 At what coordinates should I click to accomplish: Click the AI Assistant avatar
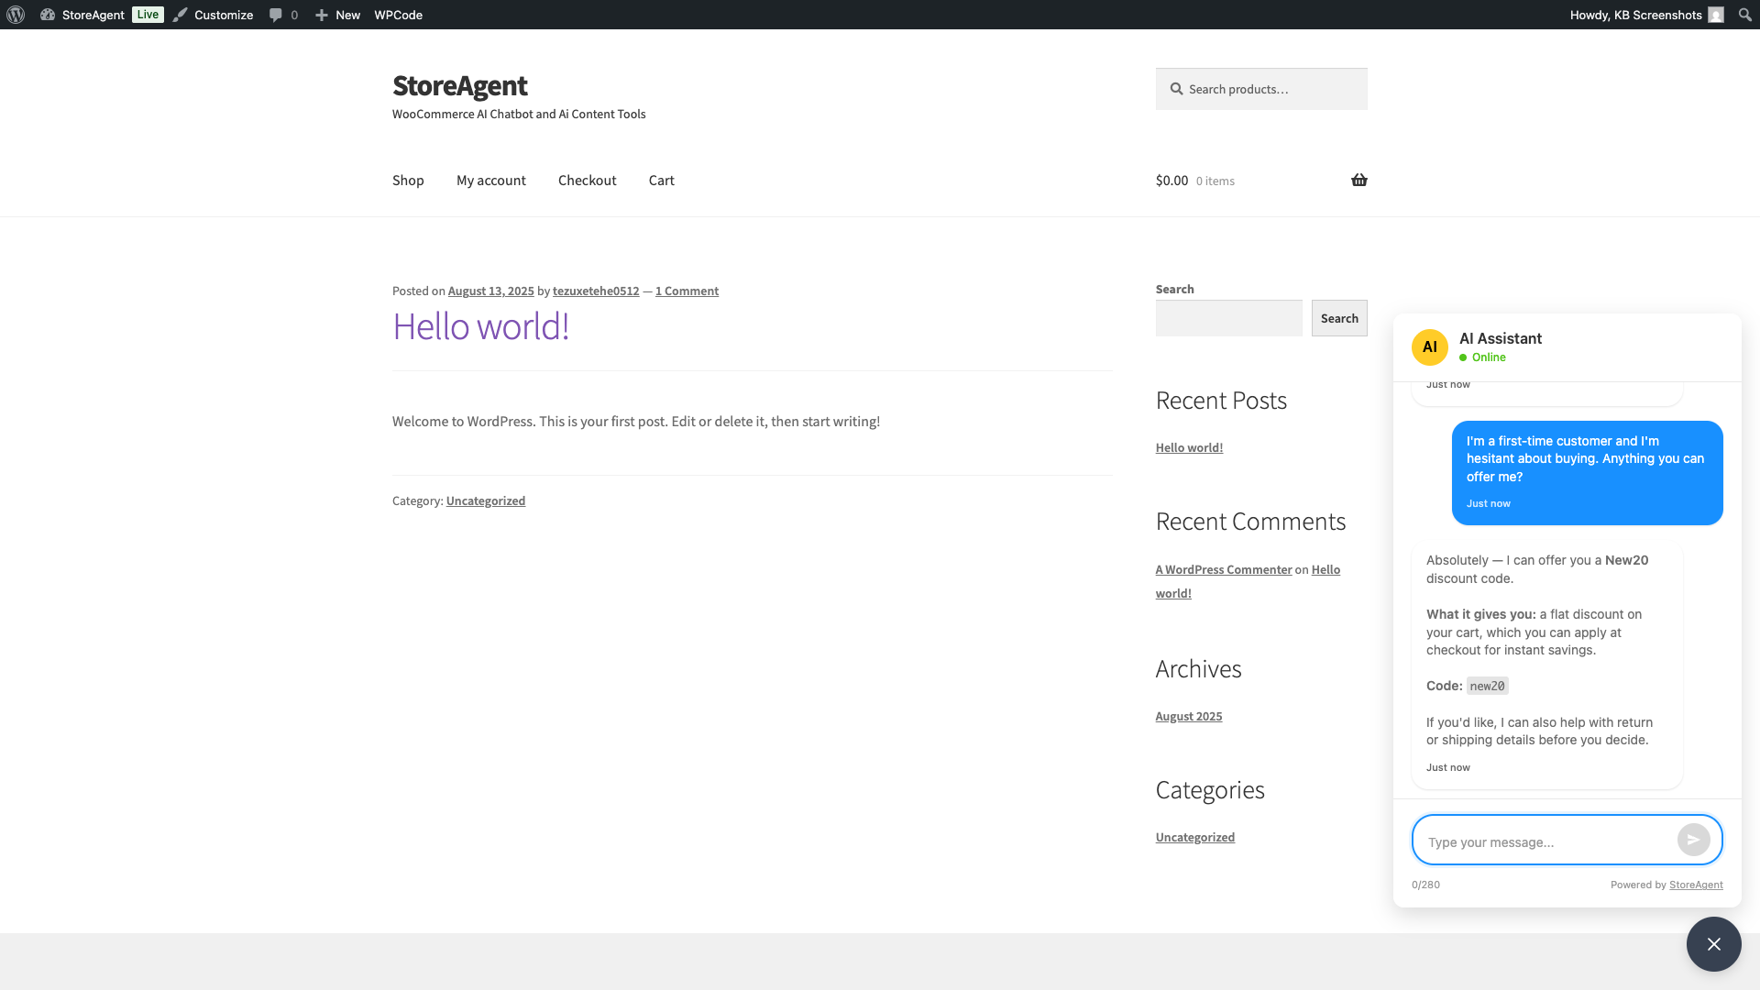pos(1430,347)
